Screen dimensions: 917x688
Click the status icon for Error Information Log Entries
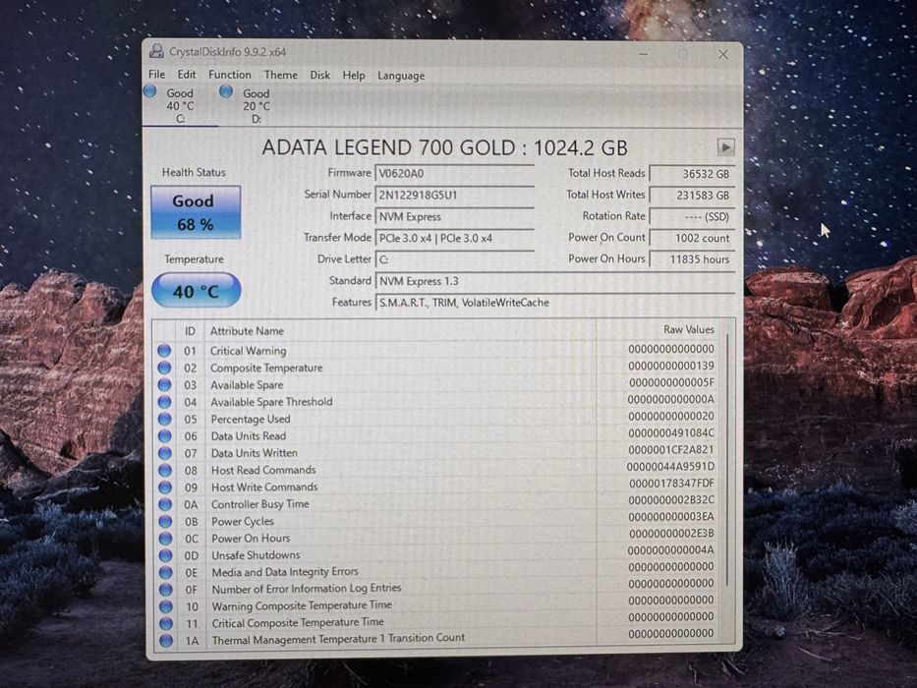click(165, 589)
